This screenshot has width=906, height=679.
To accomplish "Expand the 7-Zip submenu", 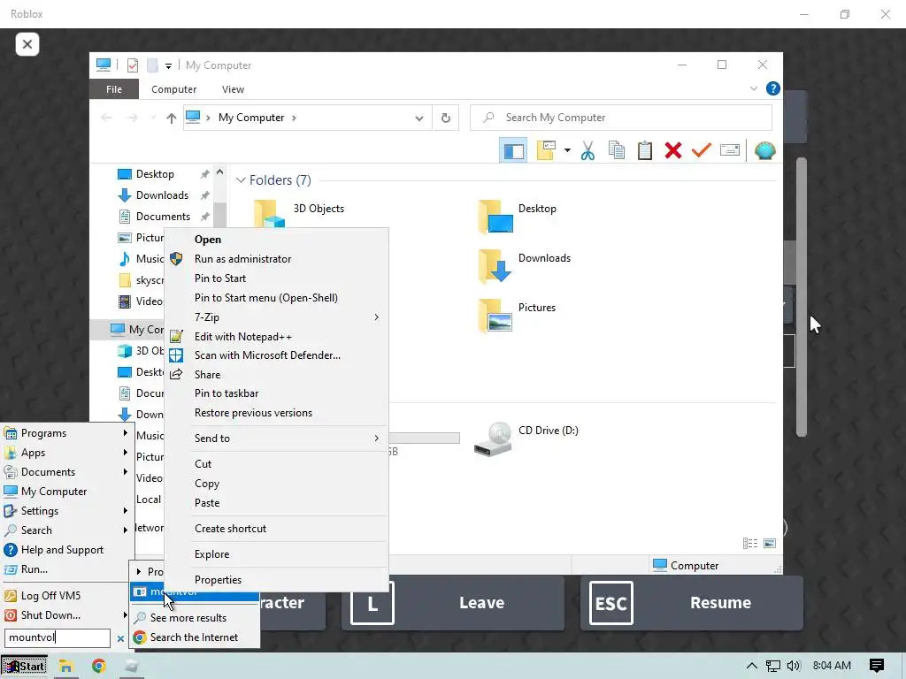I will (x=376, y=317).
